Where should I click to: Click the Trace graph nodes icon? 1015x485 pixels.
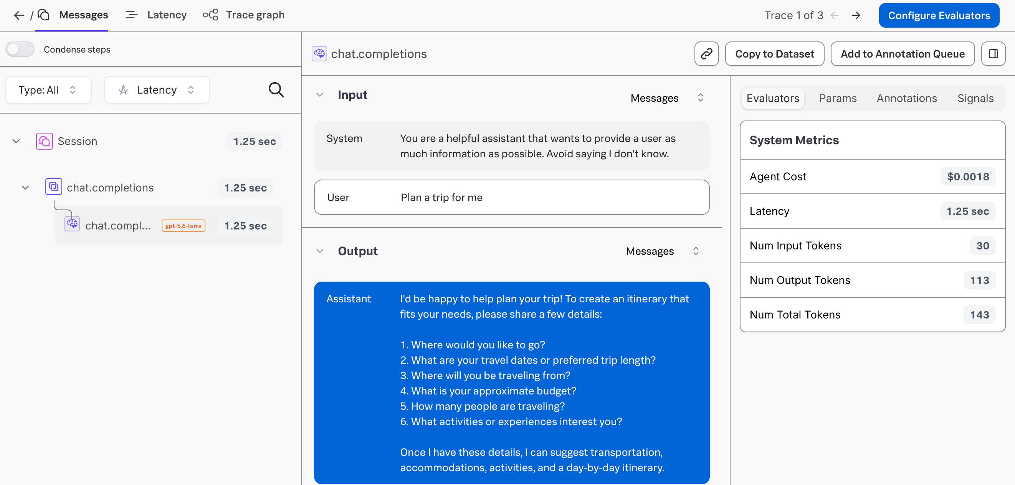(x=210, y=15)
